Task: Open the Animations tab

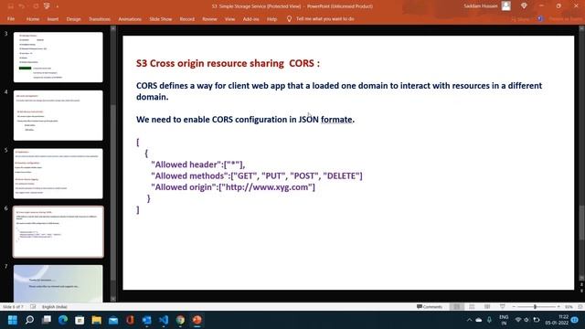Action: [130, 18]
